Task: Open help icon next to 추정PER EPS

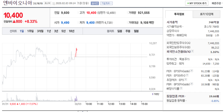Action: (x=186, y=80)
